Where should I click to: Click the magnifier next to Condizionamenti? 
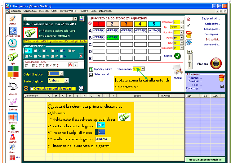[x=81, y=88]
